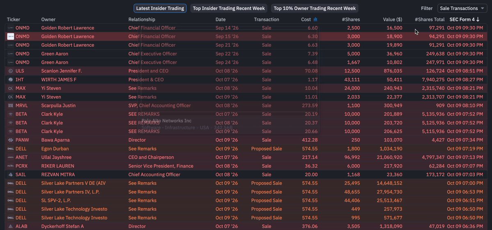The width and height of the screenshot is (492, 230).
Task: Click the ULS company logo icon
Action: coord(10,71)
